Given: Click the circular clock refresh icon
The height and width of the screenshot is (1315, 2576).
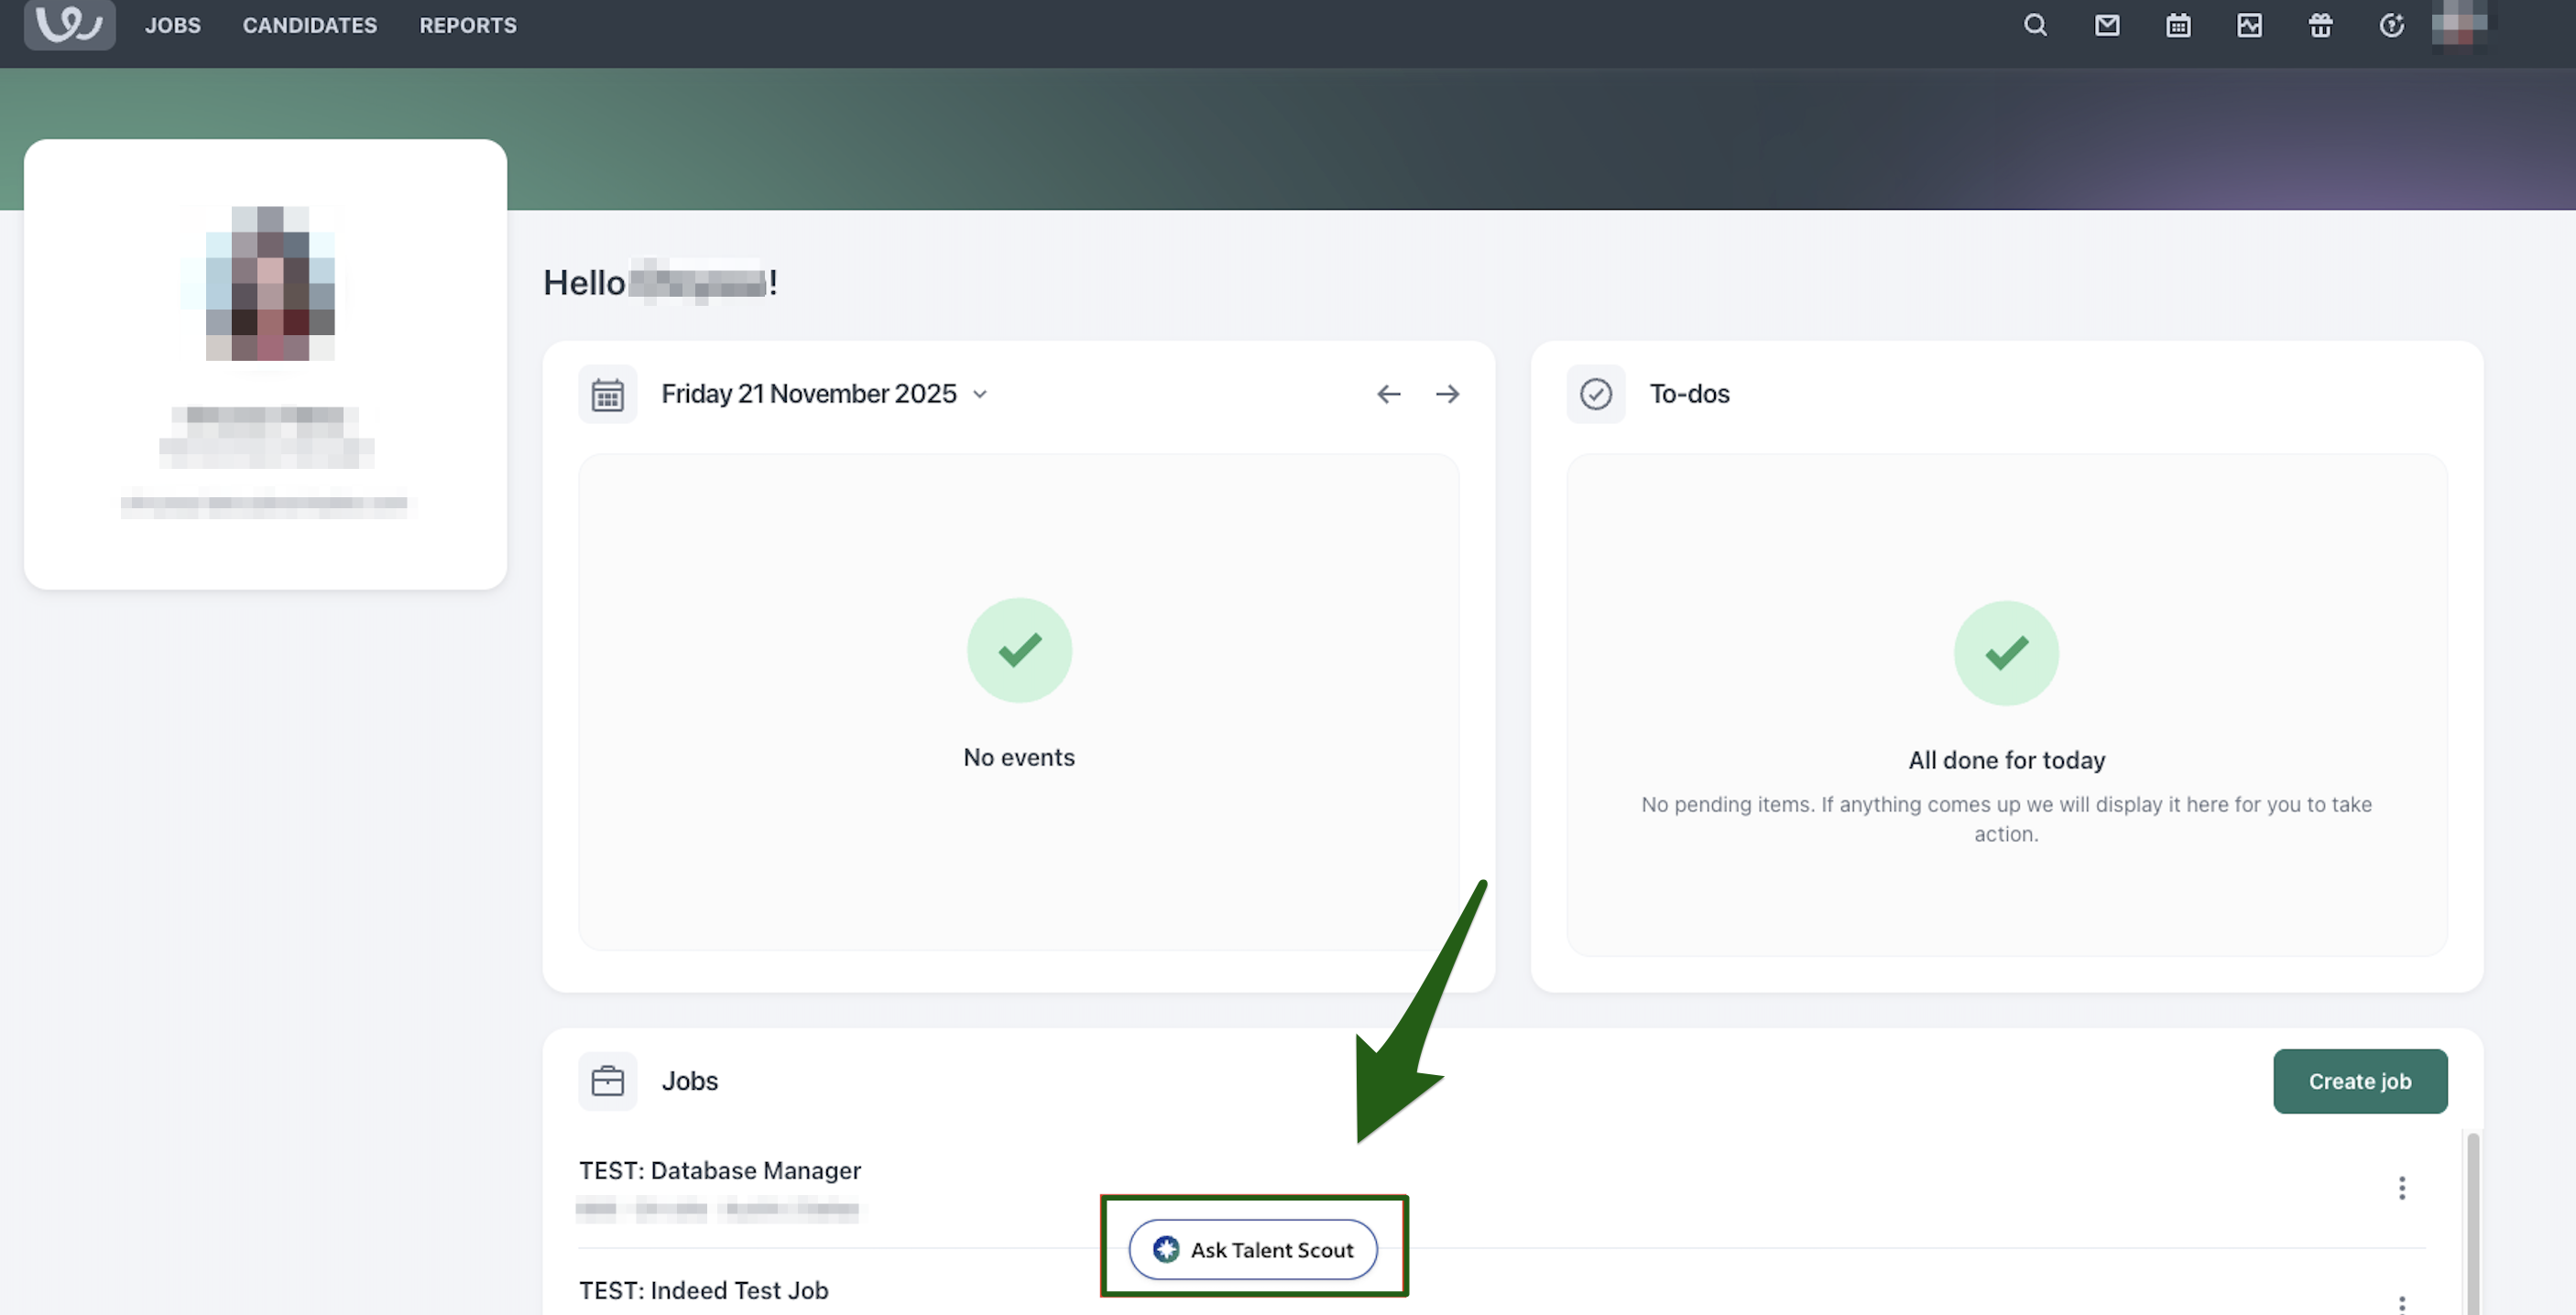Looking at the screenshot, I should (2391, 25).
